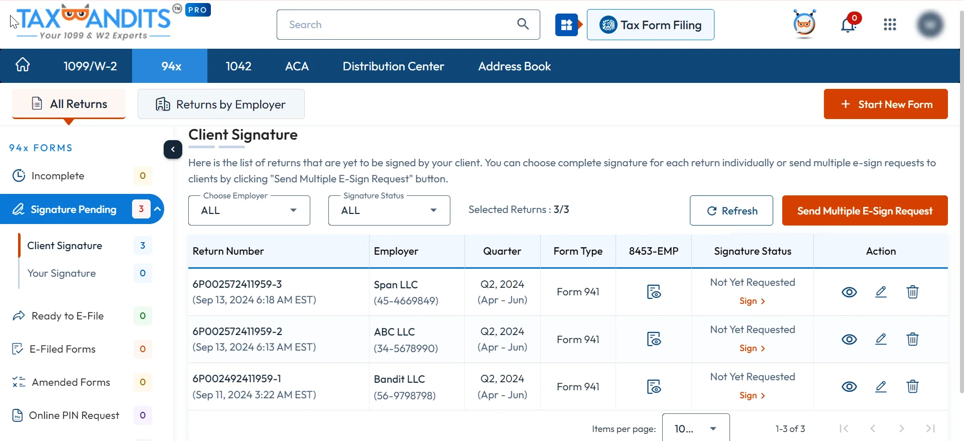
Task: Click the Signature Status column header
Action: tap(753, 251)
